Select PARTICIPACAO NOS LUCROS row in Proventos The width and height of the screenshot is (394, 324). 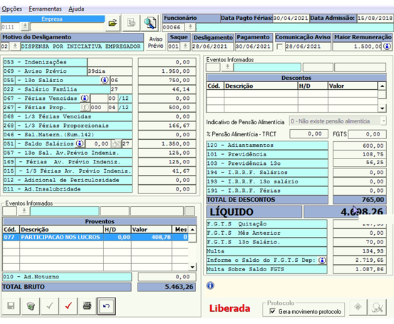point(95,237)
